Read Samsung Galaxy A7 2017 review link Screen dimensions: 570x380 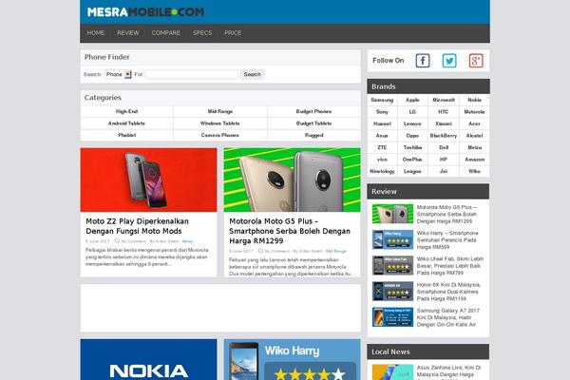[448, 317]
